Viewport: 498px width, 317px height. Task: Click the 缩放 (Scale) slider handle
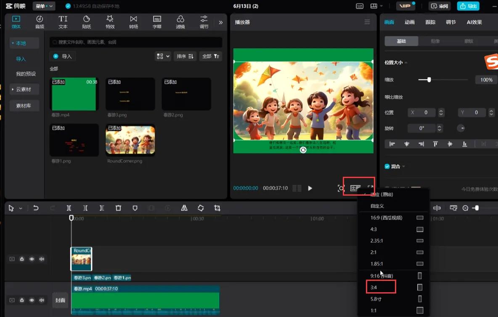429,80
